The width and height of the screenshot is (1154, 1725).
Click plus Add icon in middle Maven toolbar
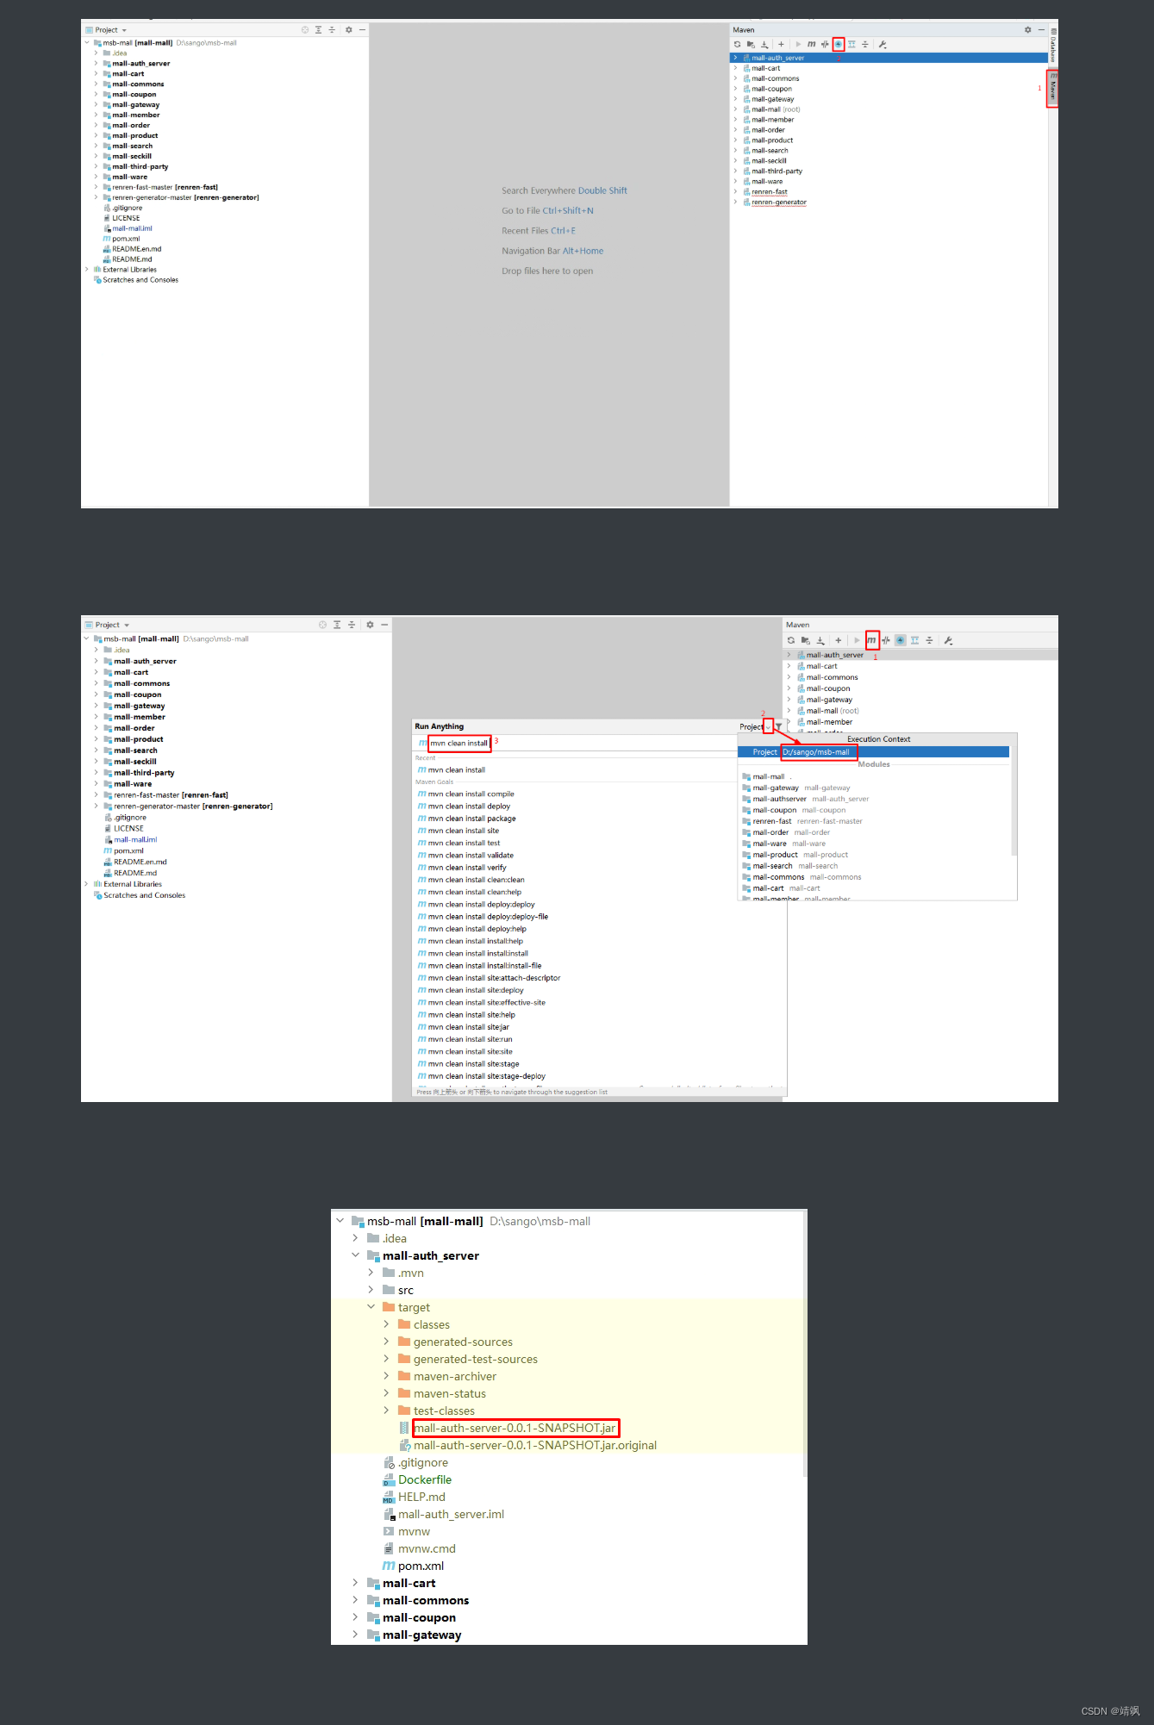[838, 640]
